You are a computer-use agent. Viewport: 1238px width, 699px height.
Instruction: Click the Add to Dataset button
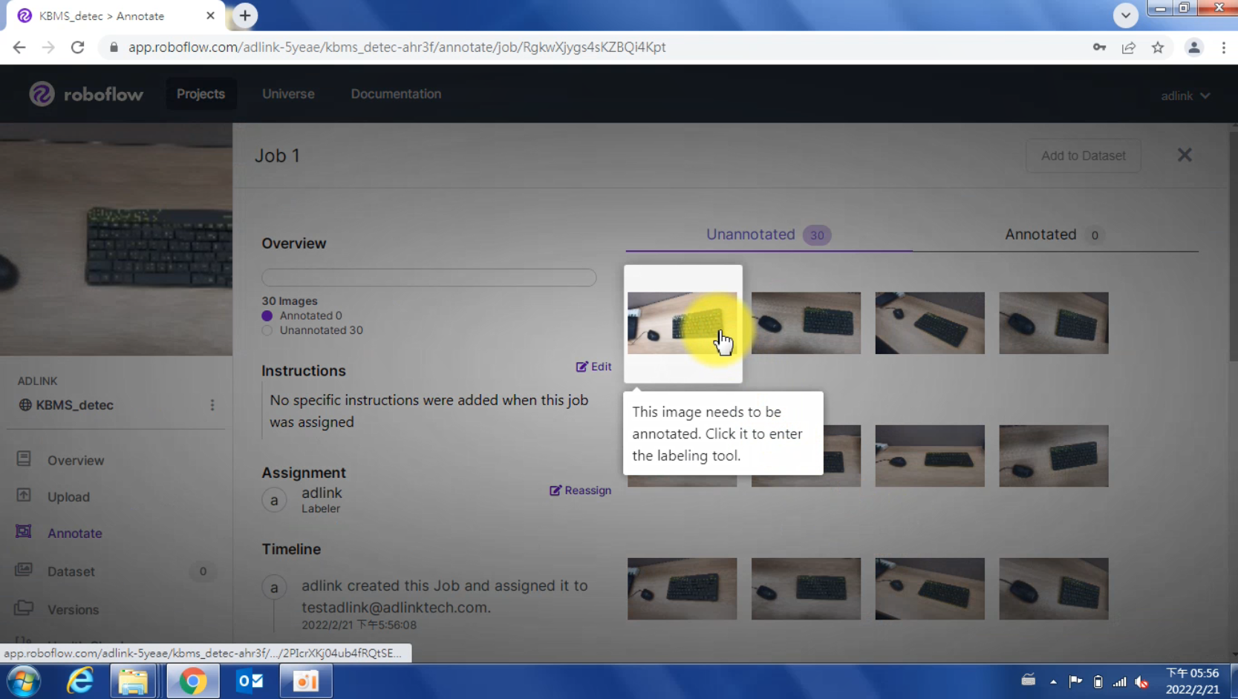point(1082,156)
